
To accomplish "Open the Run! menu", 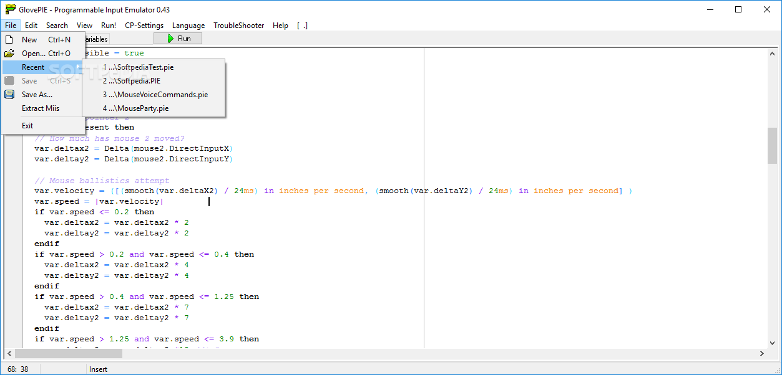I will (x=109, y=26).
